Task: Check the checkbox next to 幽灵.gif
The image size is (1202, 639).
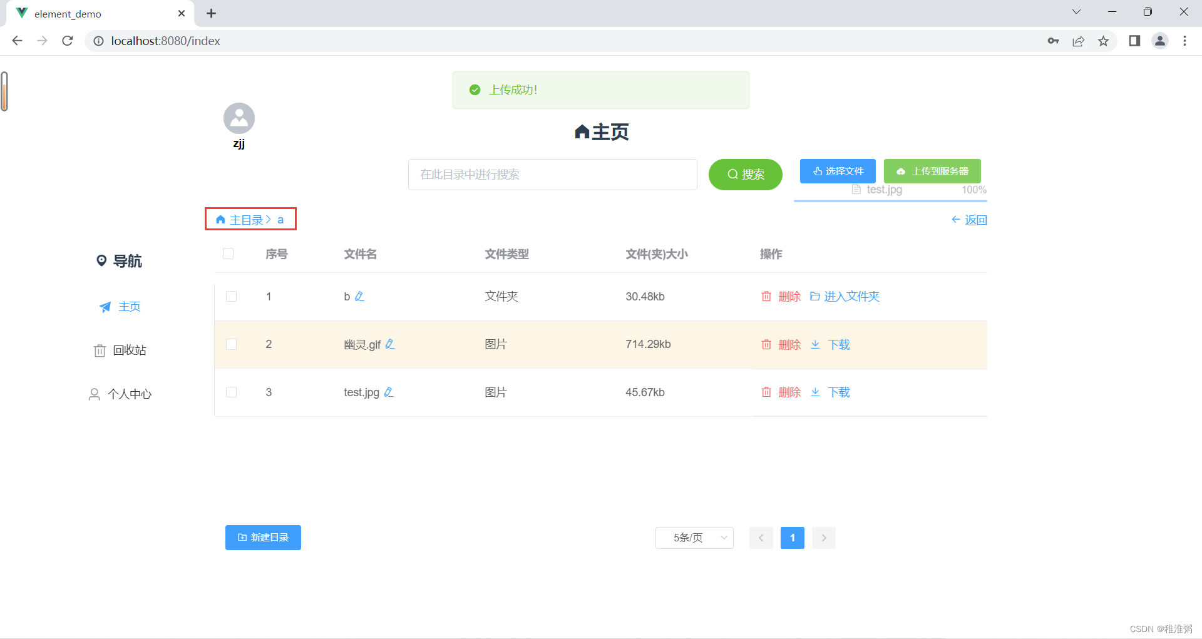Action: pos(231,344)
